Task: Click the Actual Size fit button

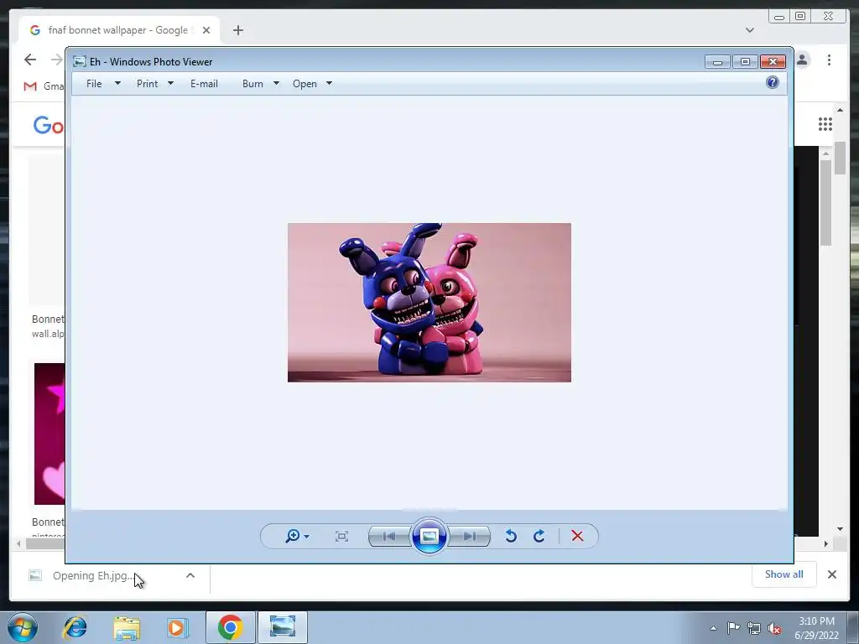Action: (x=341, y=536)
